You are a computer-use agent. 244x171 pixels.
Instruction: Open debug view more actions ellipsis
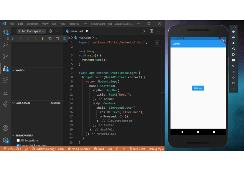[58, 31]
